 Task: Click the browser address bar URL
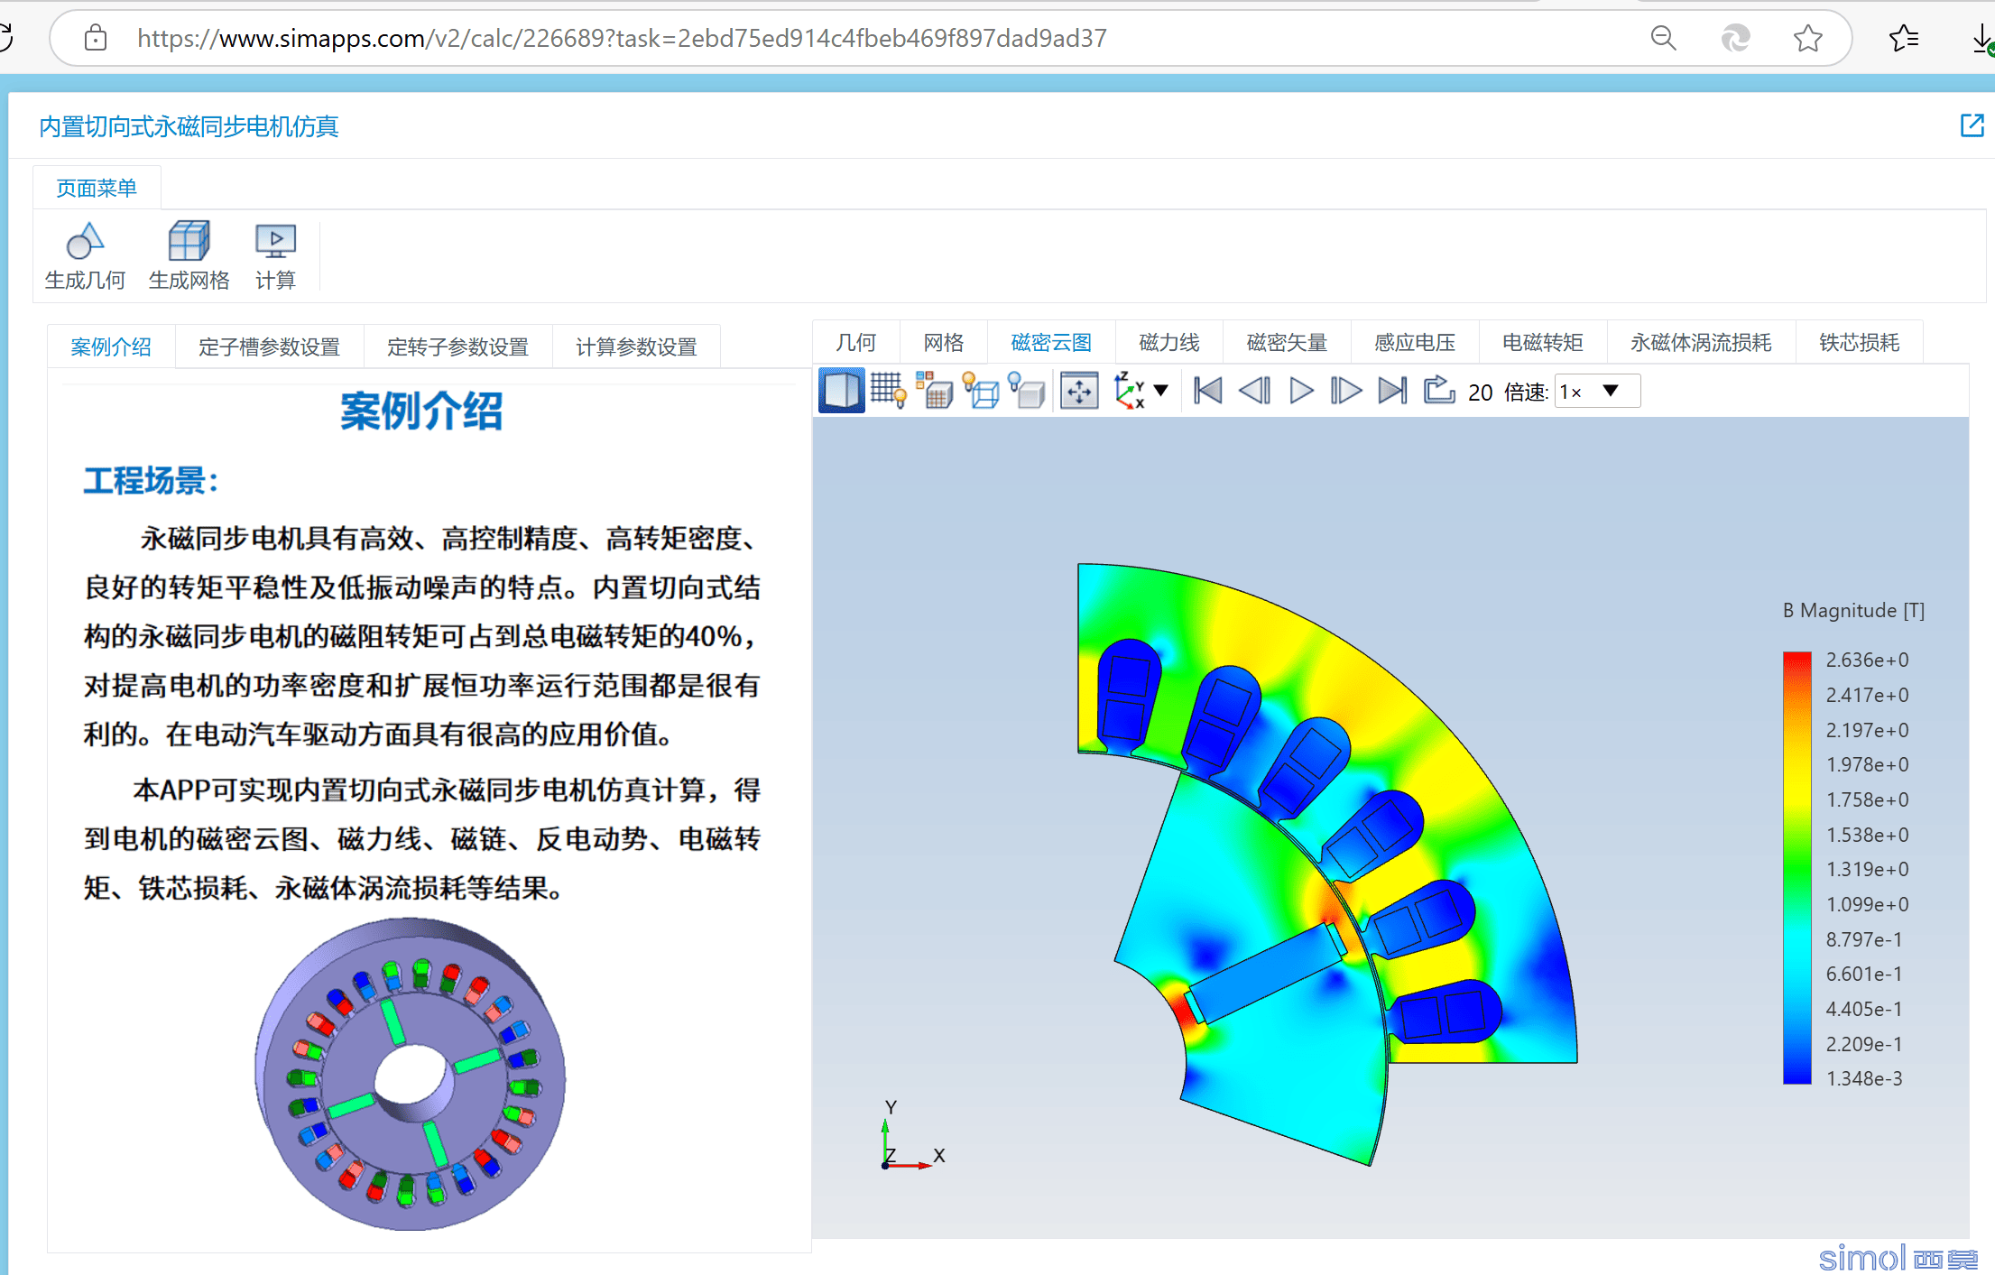(x=622, y=38)
